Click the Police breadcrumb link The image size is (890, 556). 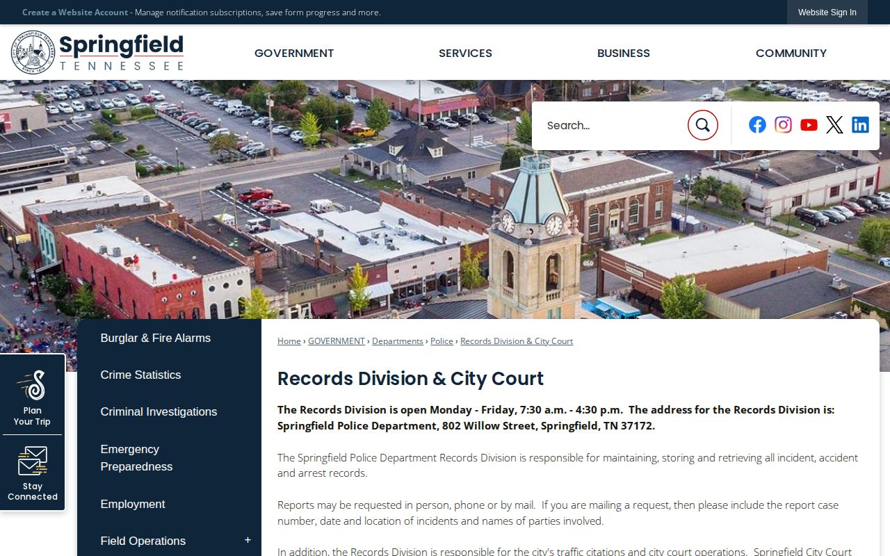(x=442, y=341)
